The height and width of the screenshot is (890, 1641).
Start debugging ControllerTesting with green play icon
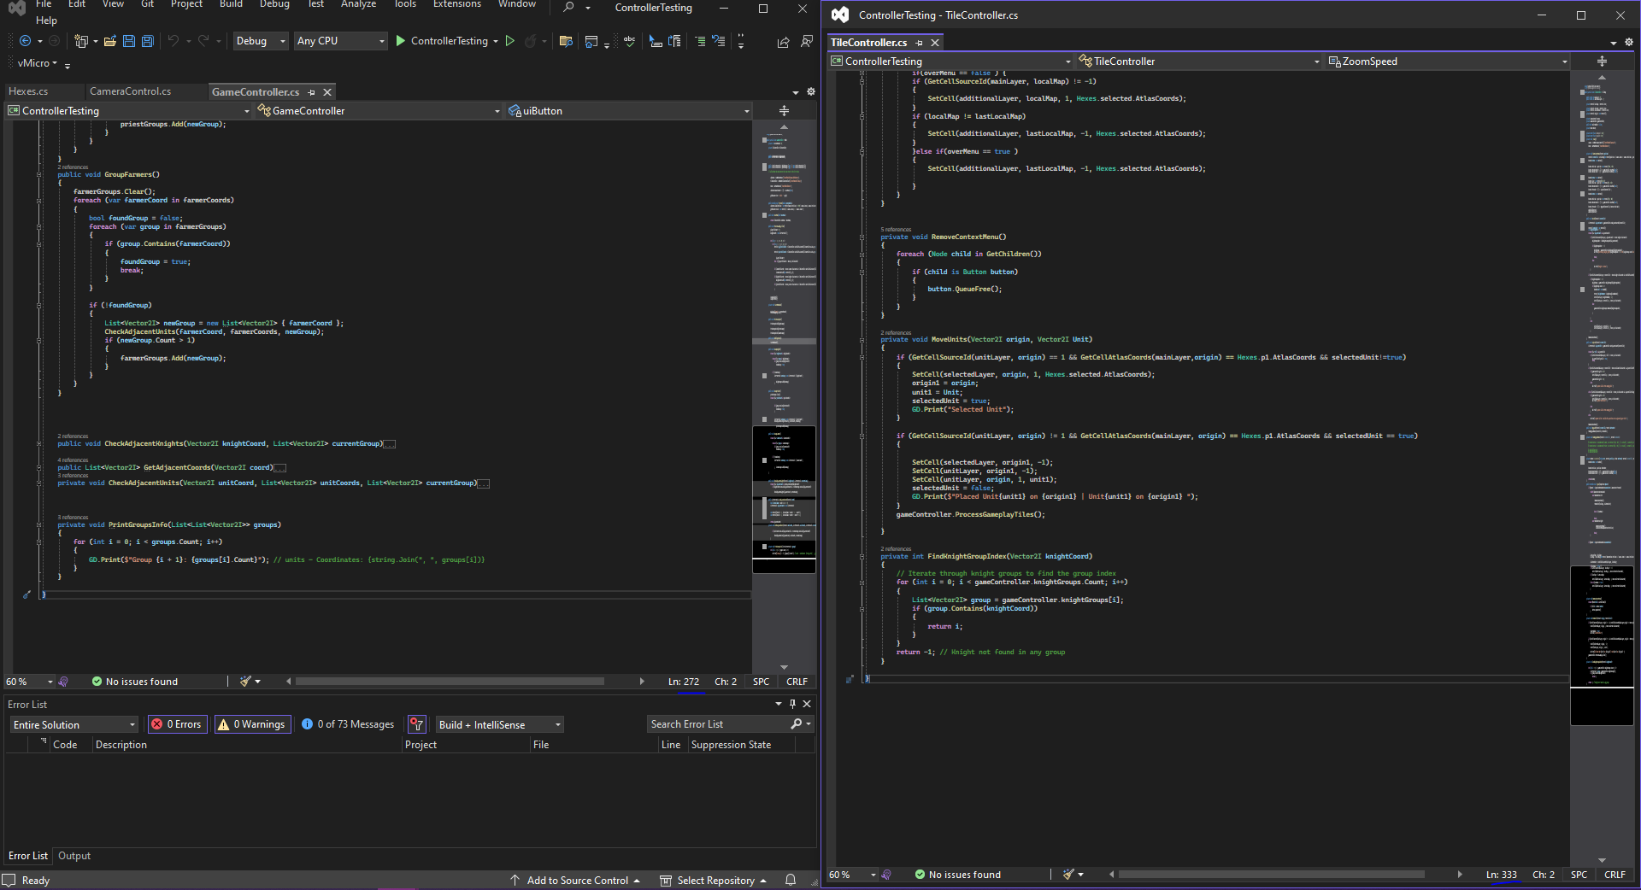(x=399, y=40)
